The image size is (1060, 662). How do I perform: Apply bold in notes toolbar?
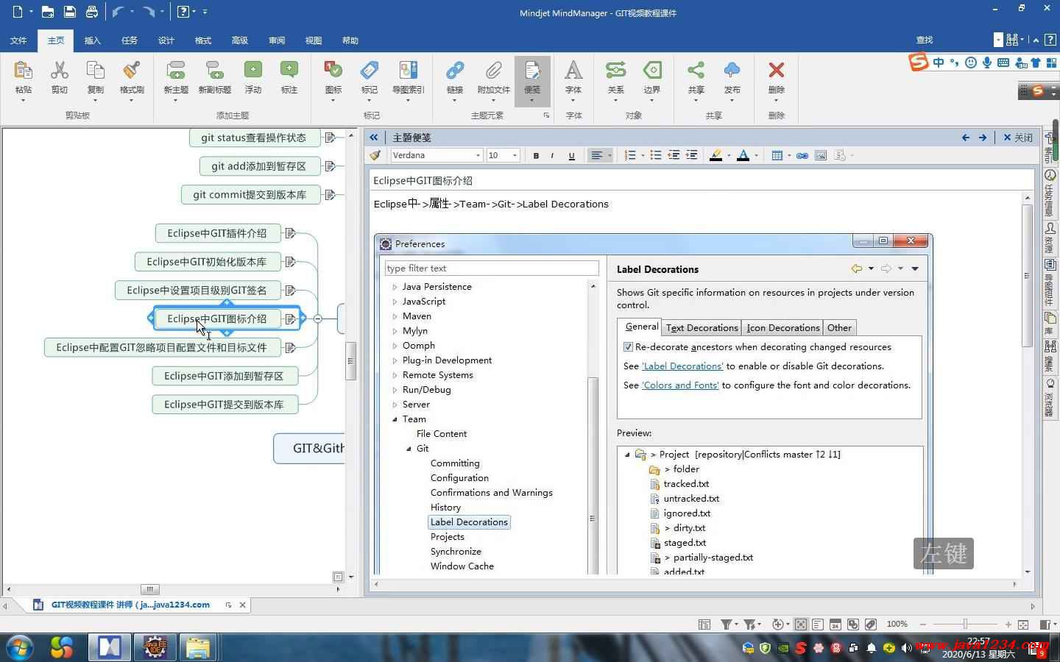536,155
